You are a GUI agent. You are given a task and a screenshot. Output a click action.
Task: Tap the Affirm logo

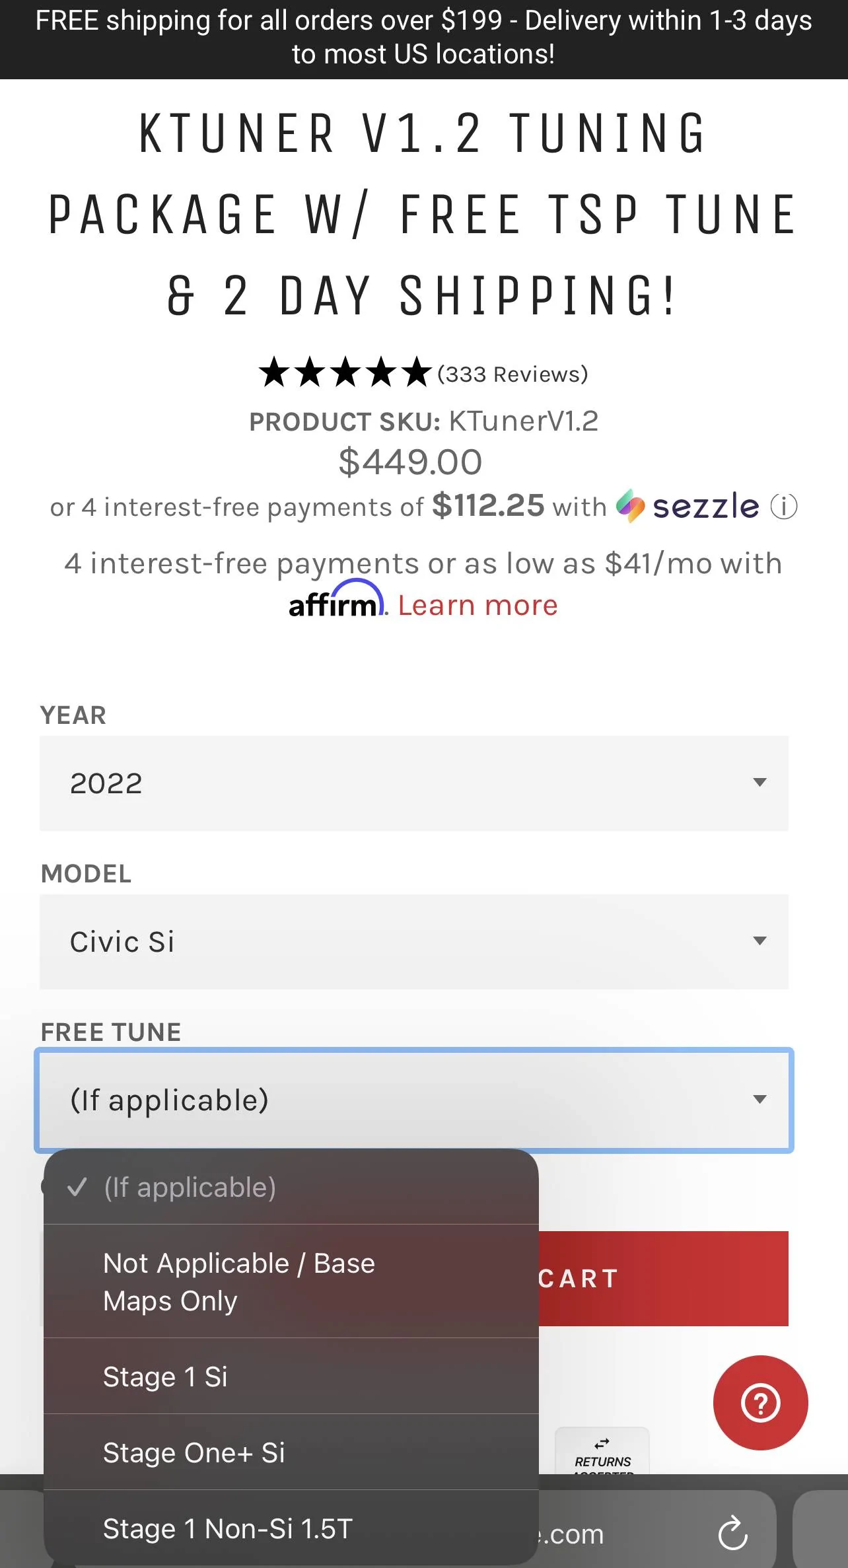tap(337, 600)
